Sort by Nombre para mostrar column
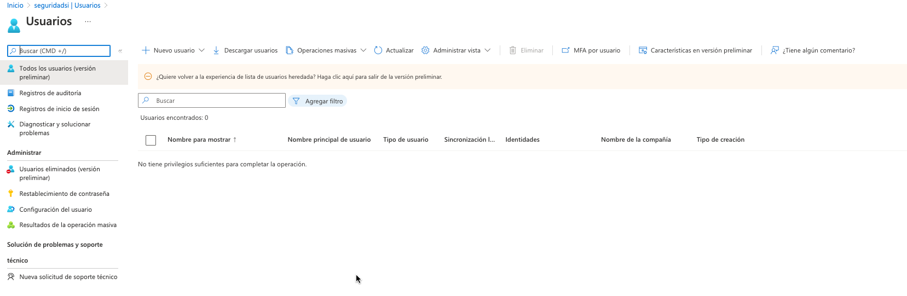Viewport: 907px width, 296px height. 199,140
